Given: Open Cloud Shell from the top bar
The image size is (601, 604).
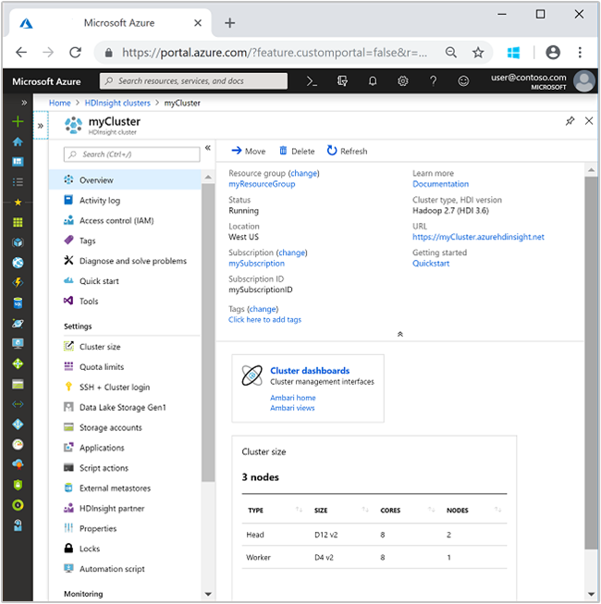Looking at the screenshot, I should click(313, 81).
